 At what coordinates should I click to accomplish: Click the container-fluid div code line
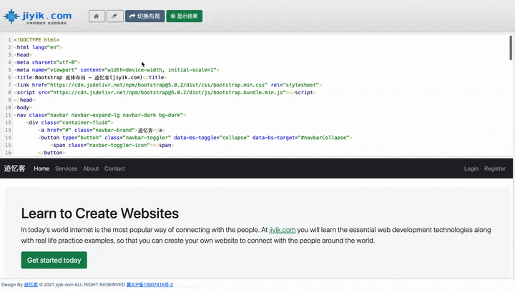coord(70,123)
